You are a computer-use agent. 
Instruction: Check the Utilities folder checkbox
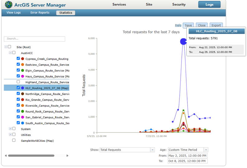coord(14,134)
